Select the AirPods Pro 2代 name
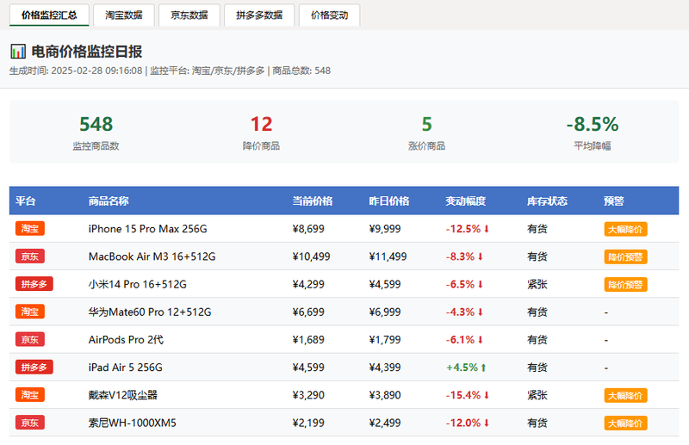 [x=126, y=340]
